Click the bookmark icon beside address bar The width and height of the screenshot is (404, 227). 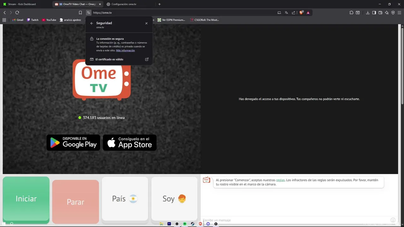(x=80, y=13)
